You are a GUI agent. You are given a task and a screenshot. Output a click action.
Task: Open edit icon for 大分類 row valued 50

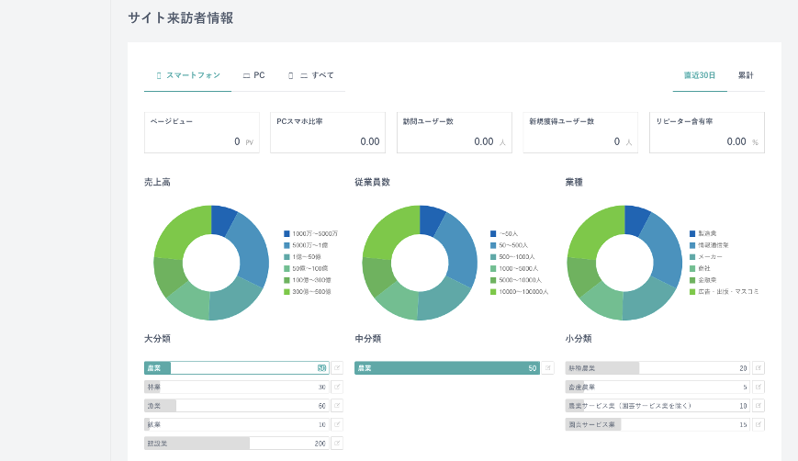(x=337, y=368)
